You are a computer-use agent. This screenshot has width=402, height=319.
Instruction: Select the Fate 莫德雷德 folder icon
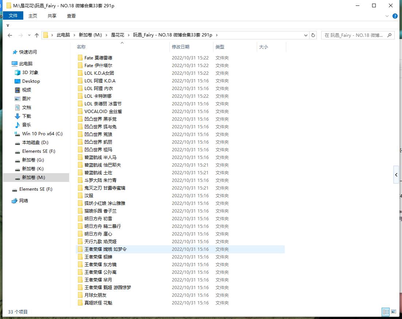click(x=80, y=58)
